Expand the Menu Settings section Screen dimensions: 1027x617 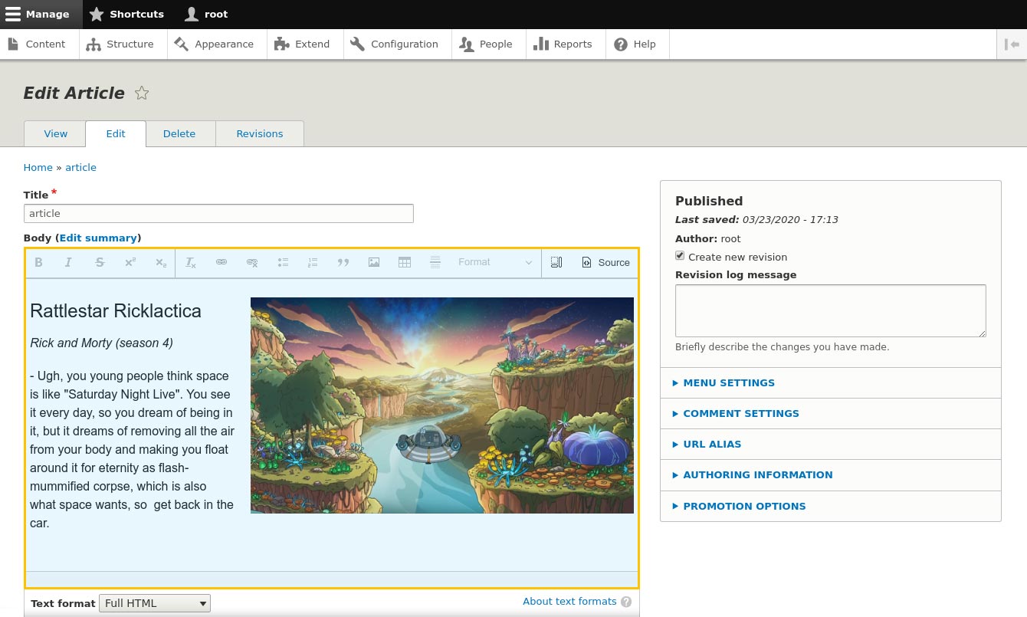tap(831, 382)
